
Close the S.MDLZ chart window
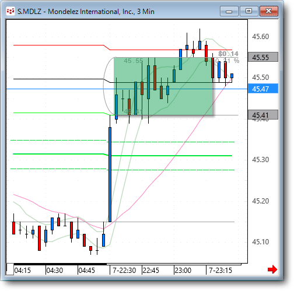pos(269,11)
